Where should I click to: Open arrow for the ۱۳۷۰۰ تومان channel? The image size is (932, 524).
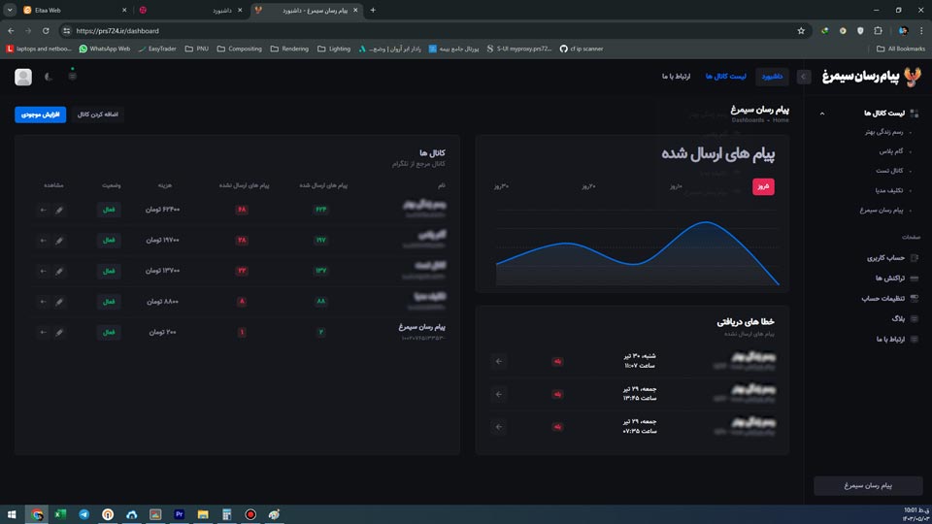point(43,271)
